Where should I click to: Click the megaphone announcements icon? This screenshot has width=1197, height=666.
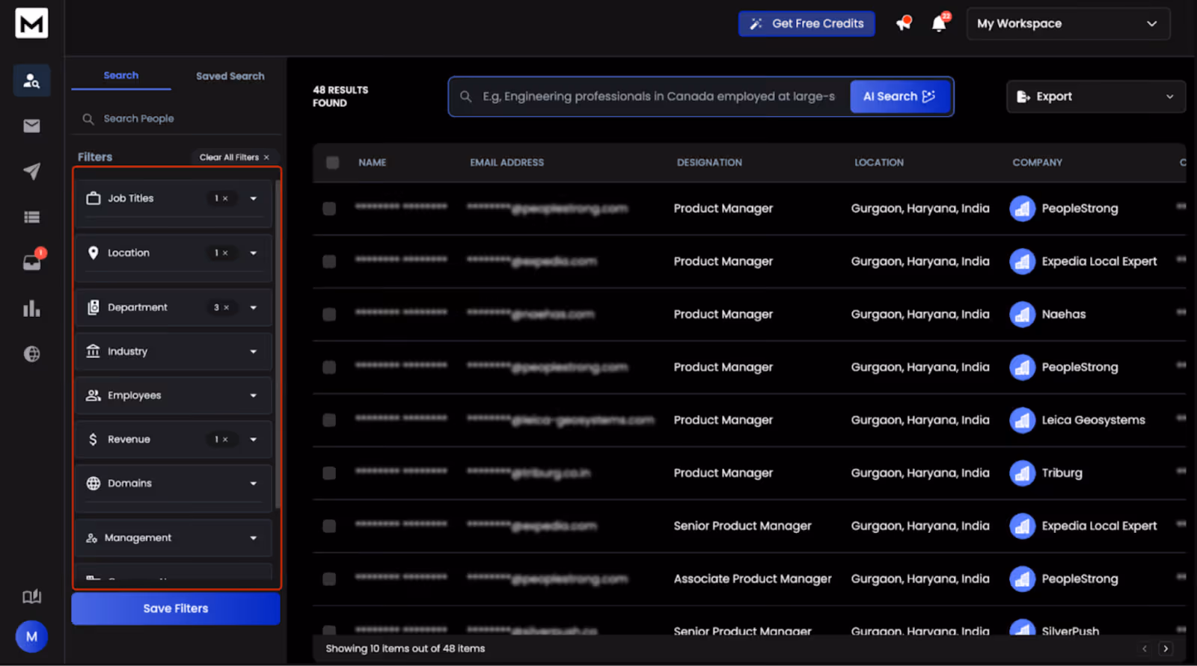click(x=904, y=23)
